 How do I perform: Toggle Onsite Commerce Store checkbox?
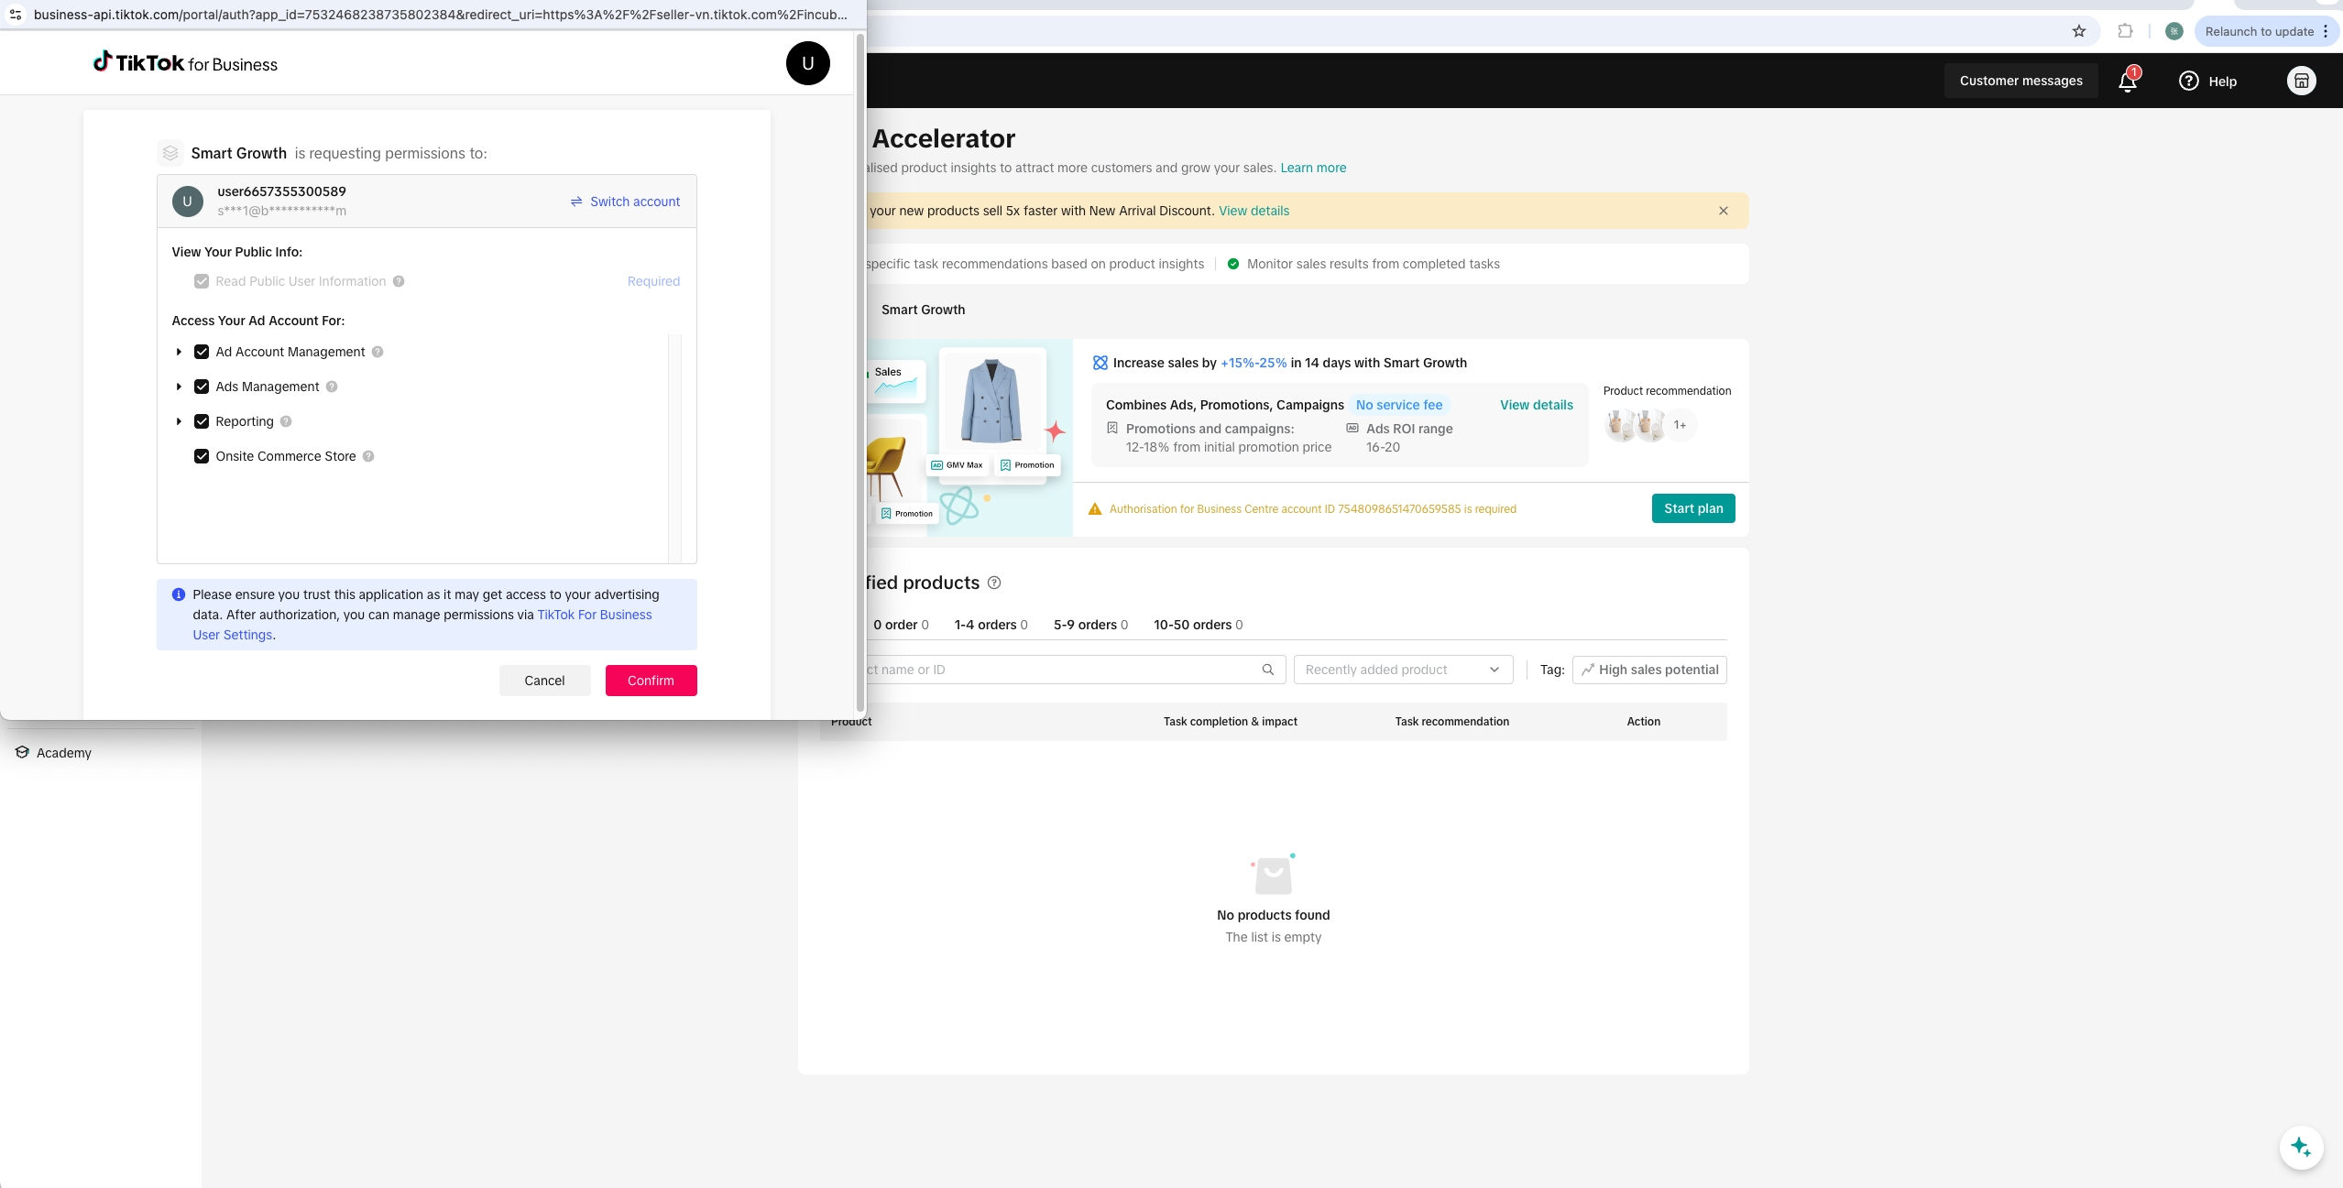[202, 456]
